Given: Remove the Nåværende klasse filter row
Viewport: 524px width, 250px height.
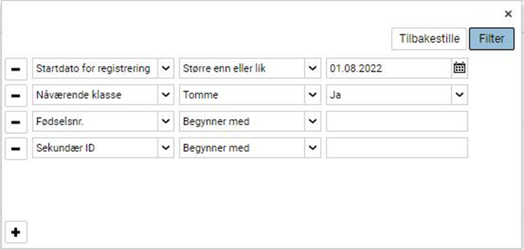Looking at the screenshot, I should (16, 95).
